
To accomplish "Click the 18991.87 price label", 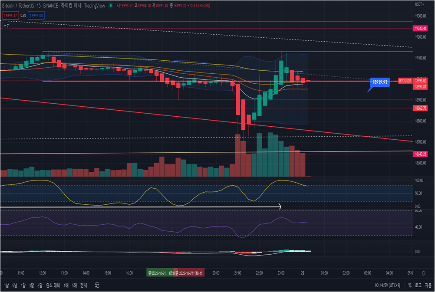I will pyautogui.click(x=421, y=87).
